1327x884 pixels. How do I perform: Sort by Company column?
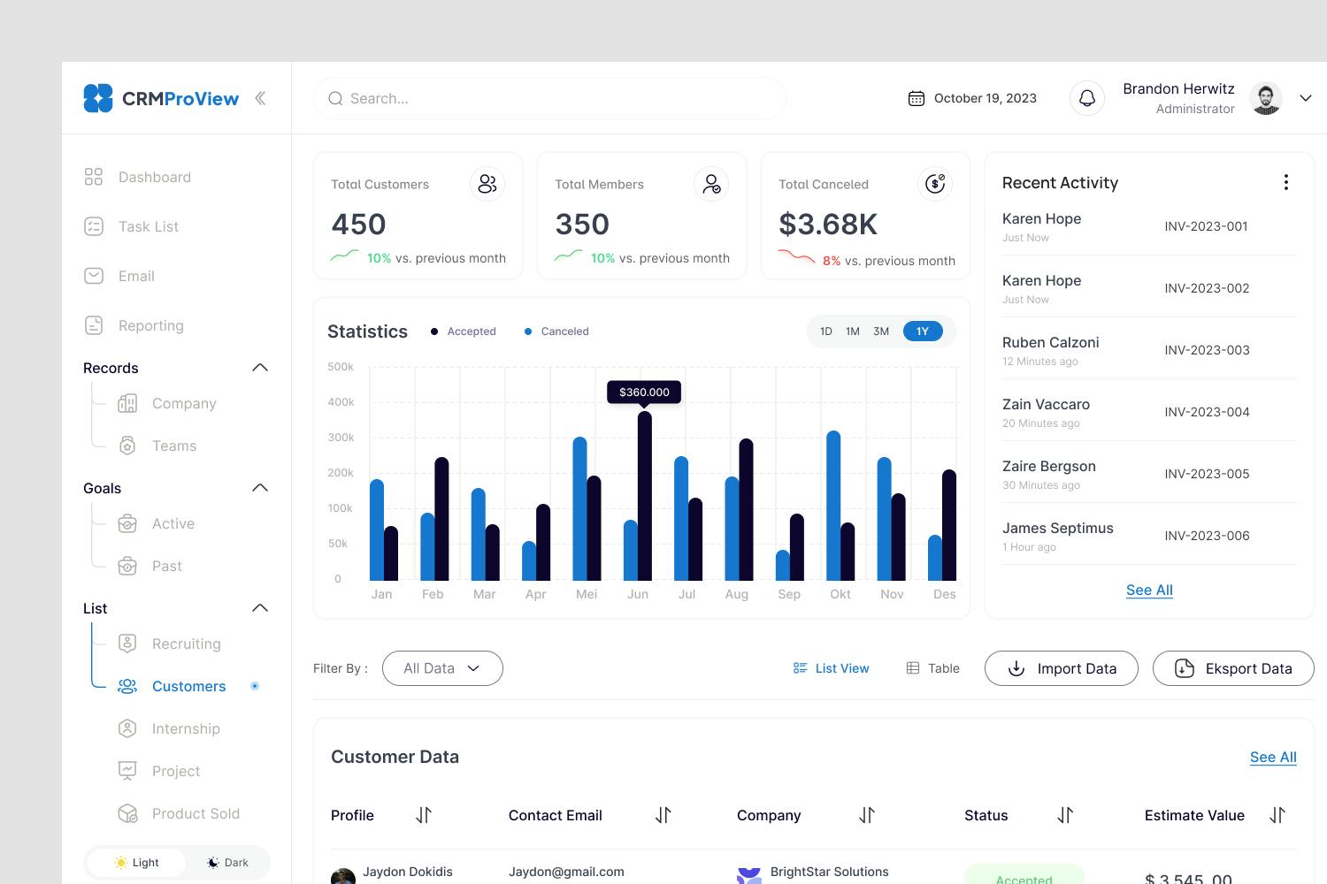[x=867, y=815]
